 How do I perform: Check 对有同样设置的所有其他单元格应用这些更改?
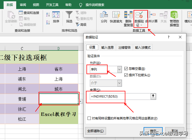tap(89, 118)
